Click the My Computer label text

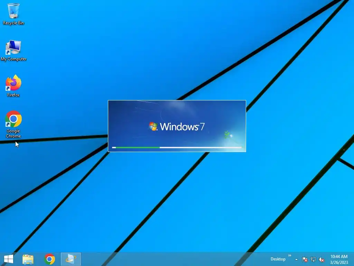pyautogui.click(x=13, y=59)
